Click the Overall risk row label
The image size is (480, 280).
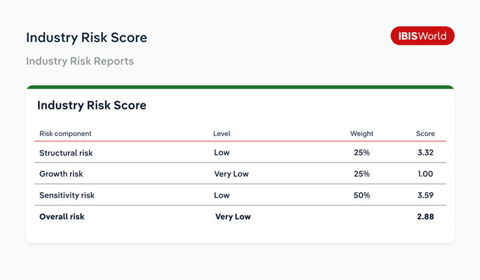click(62, 217)
